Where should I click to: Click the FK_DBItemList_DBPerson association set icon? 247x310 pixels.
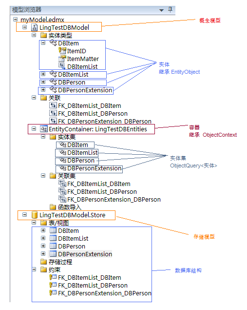pos(62,191)
